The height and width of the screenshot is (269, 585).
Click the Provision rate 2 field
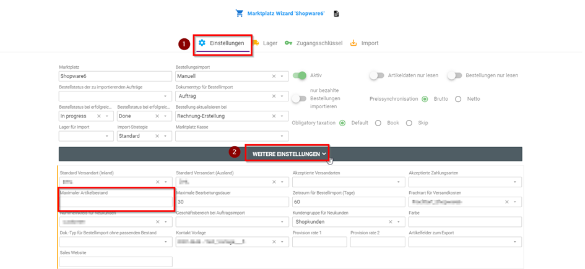(378, 242)
